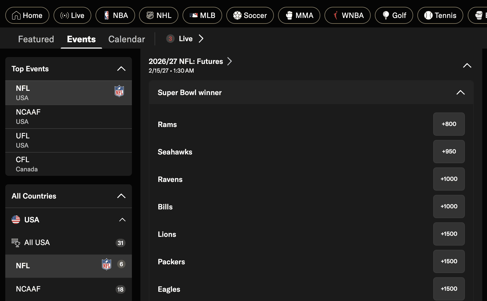Image resolution: width=487 pixels, height=301 pixels.
Task: Select NCAAF USA in Top Events
Action: click(69, 117)
